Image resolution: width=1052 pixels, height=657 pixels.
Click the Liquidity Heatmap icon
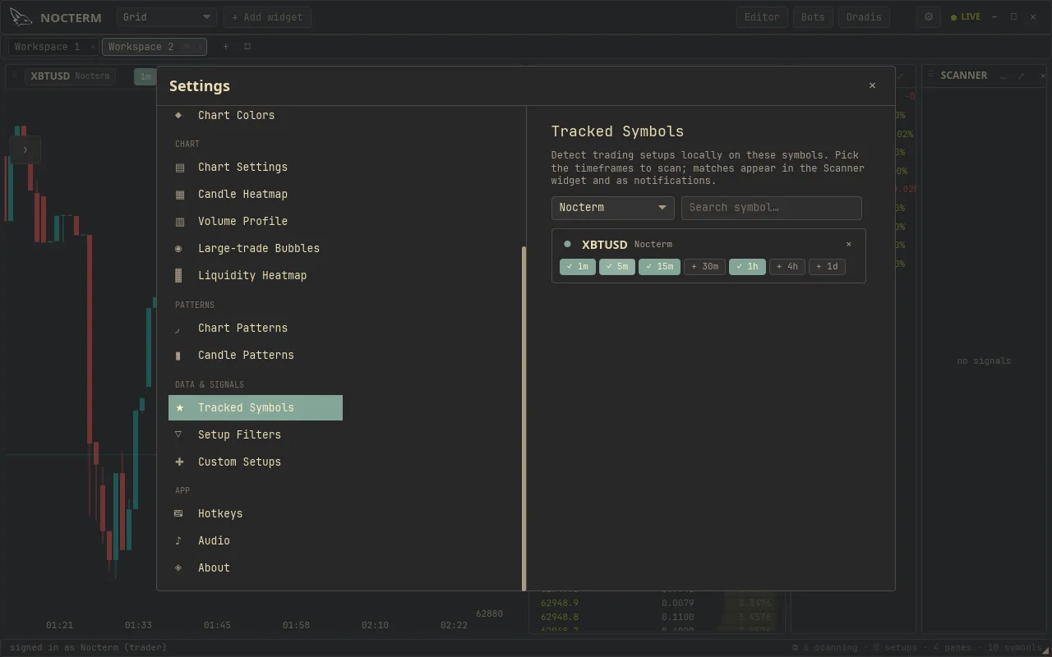pyautogui.click(x=178, y=275)
